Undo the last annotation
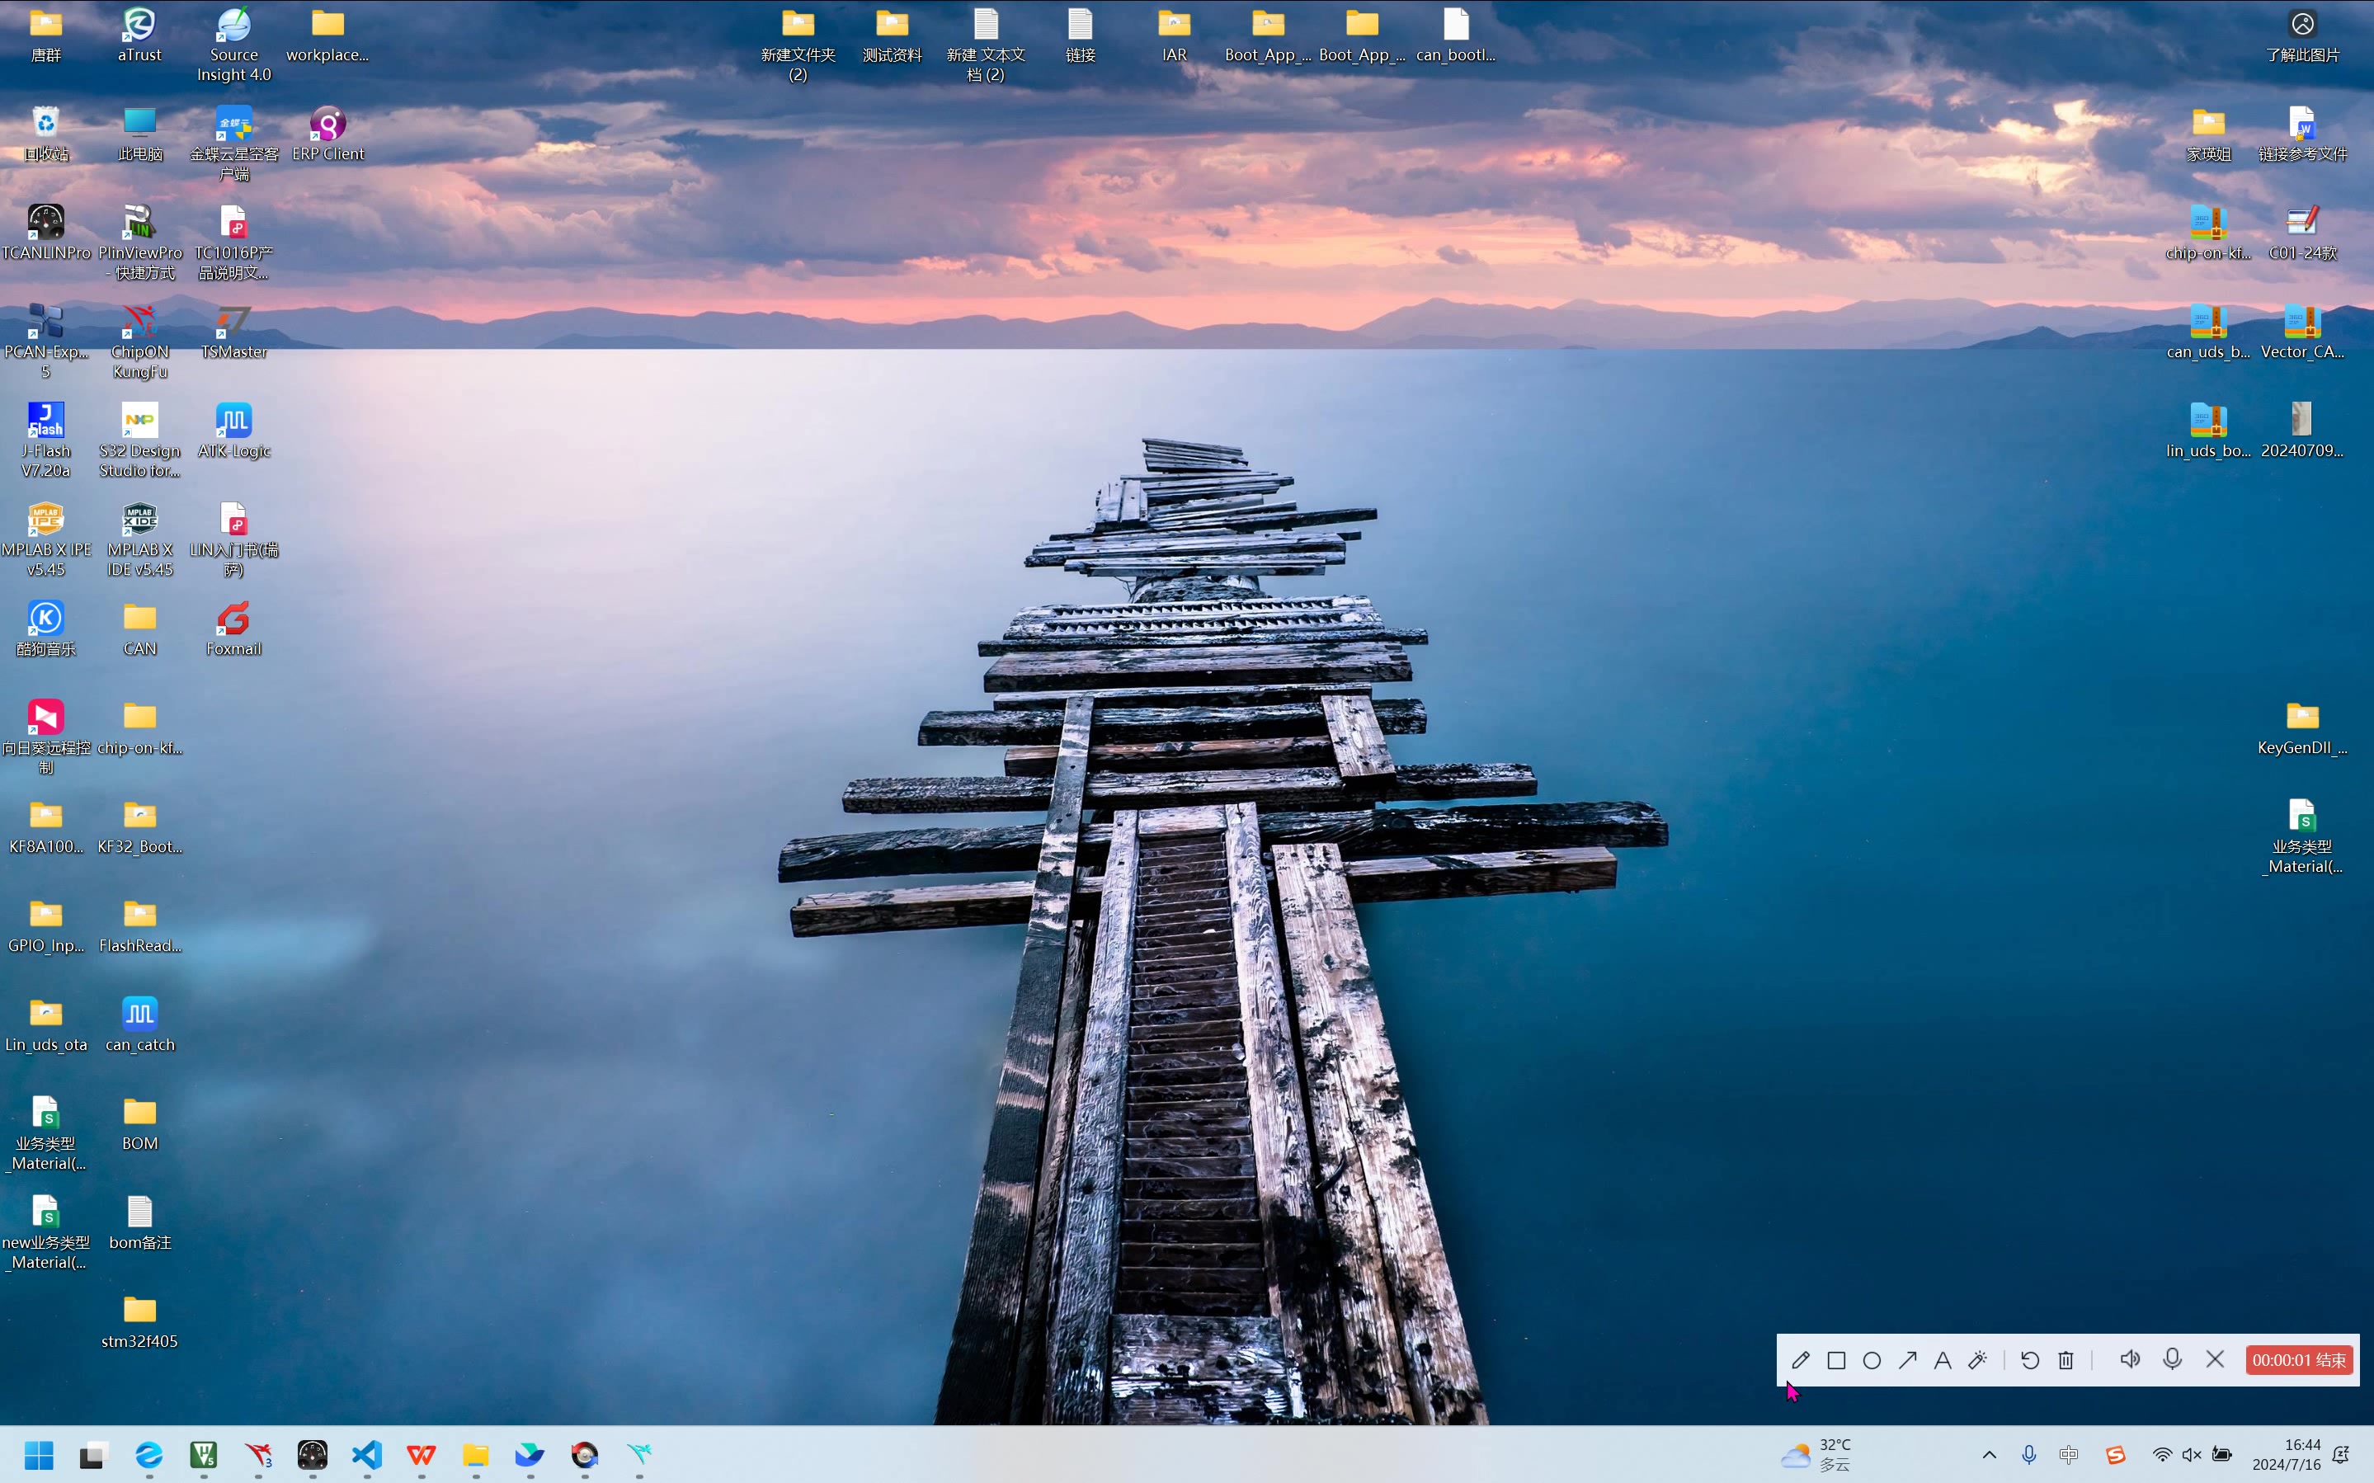The height and width of the screenshot is (1483, 2374). 2030,1360
